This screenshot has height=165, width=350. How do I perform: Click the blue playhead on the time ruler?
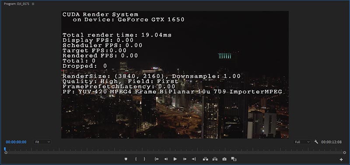click(5, 149)
